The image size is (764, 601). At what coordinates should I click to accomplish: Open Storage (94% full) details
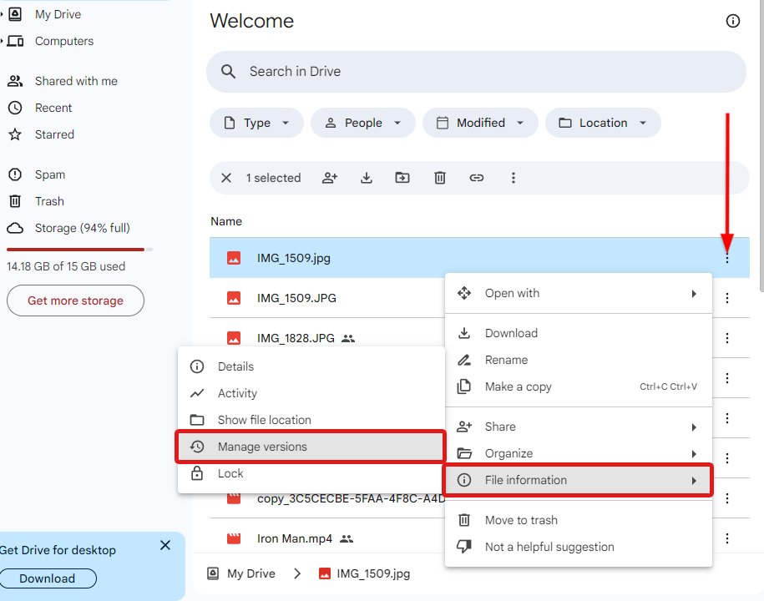pyautogui.click(x=82, y=228)
